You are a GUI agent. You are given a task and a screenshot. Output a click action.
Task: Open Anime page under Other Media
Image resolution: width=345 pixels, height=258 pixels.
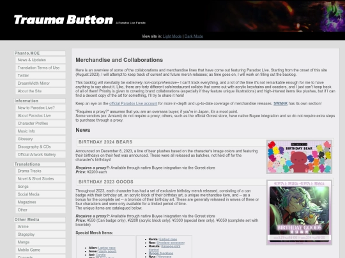(x=40, y=227)
